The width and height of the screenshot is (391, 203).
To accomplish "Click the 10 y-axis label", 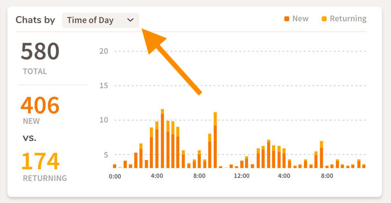I will (x=103, y=120).
